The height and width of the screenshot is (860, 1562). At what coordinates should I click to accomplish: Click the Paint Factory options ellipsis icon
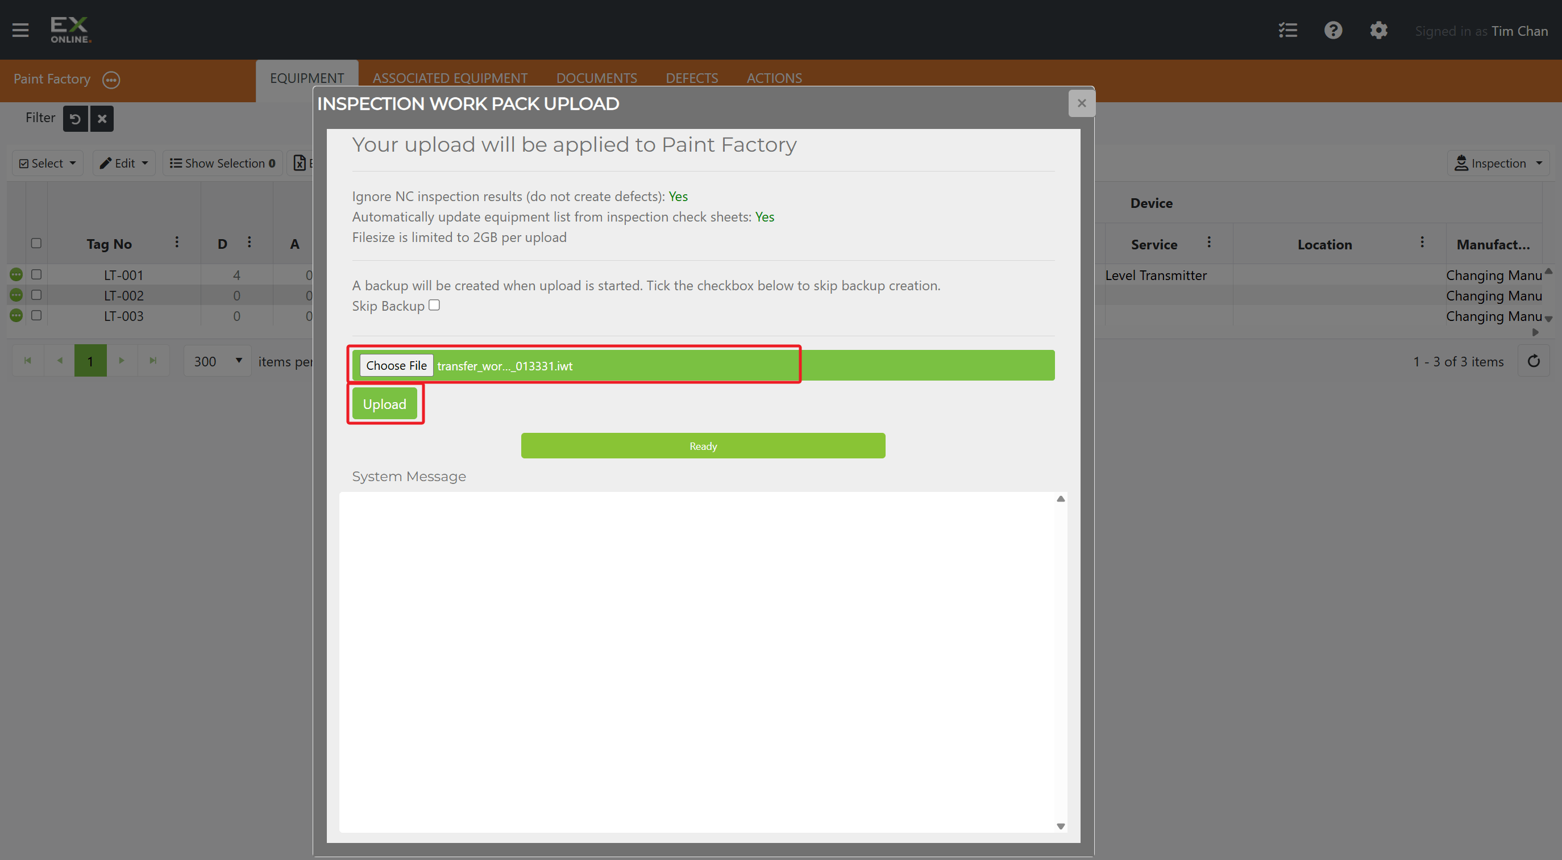(111, 80)
